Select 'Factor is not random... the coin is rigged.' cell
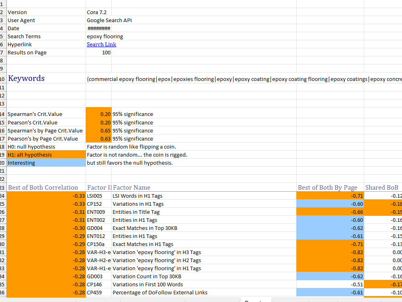Screen dimensions: 402x302 point(137,155)
